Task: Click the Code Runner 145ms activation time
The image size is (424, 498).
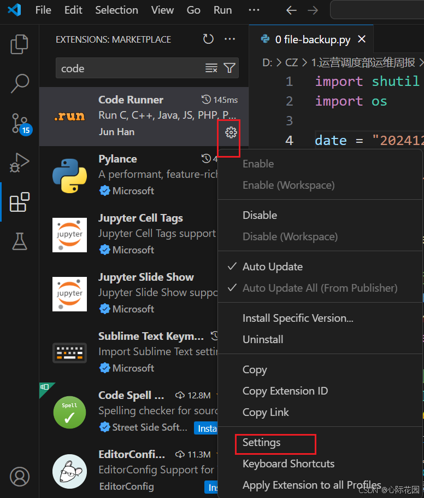Action: [x=220, y=100]
